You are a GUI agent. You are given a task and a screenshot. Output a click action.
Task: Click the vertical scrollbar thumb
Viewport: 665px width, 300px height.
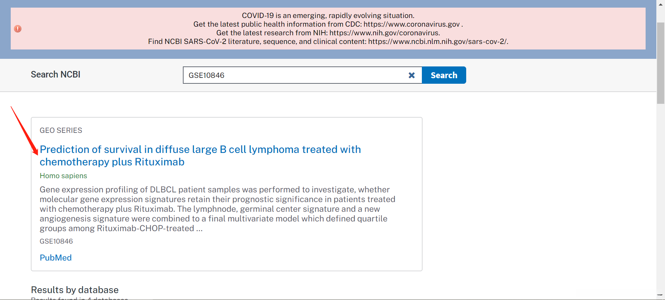coord(660,62)
